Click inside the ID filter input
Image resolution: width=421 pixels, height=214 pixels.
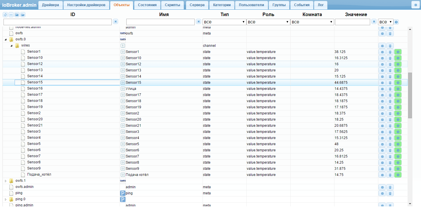click(x=58, y=22)
